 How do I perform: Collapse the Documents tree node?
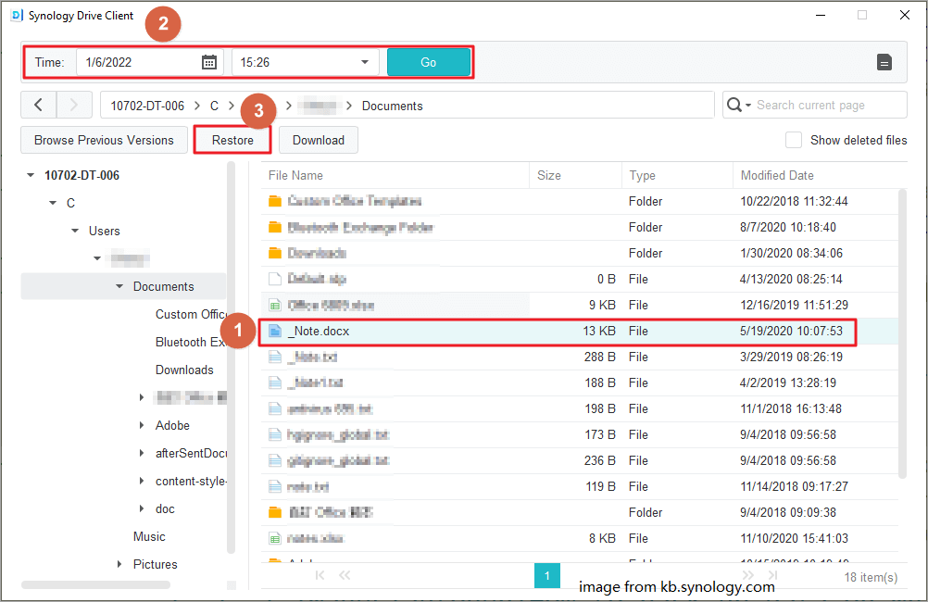(119, 286)
